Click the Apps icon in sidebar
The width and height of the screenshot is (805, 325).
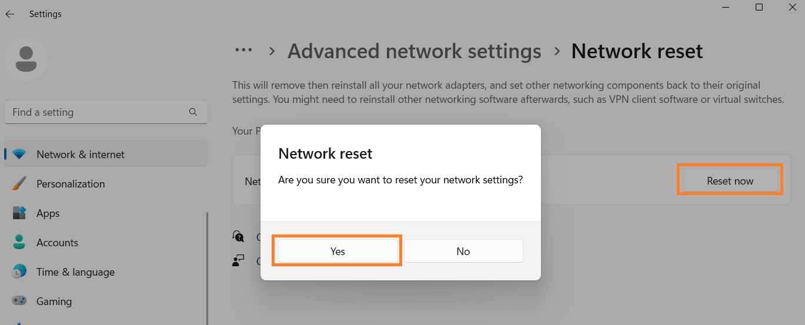pyautogui.click(x=19, y=213)
